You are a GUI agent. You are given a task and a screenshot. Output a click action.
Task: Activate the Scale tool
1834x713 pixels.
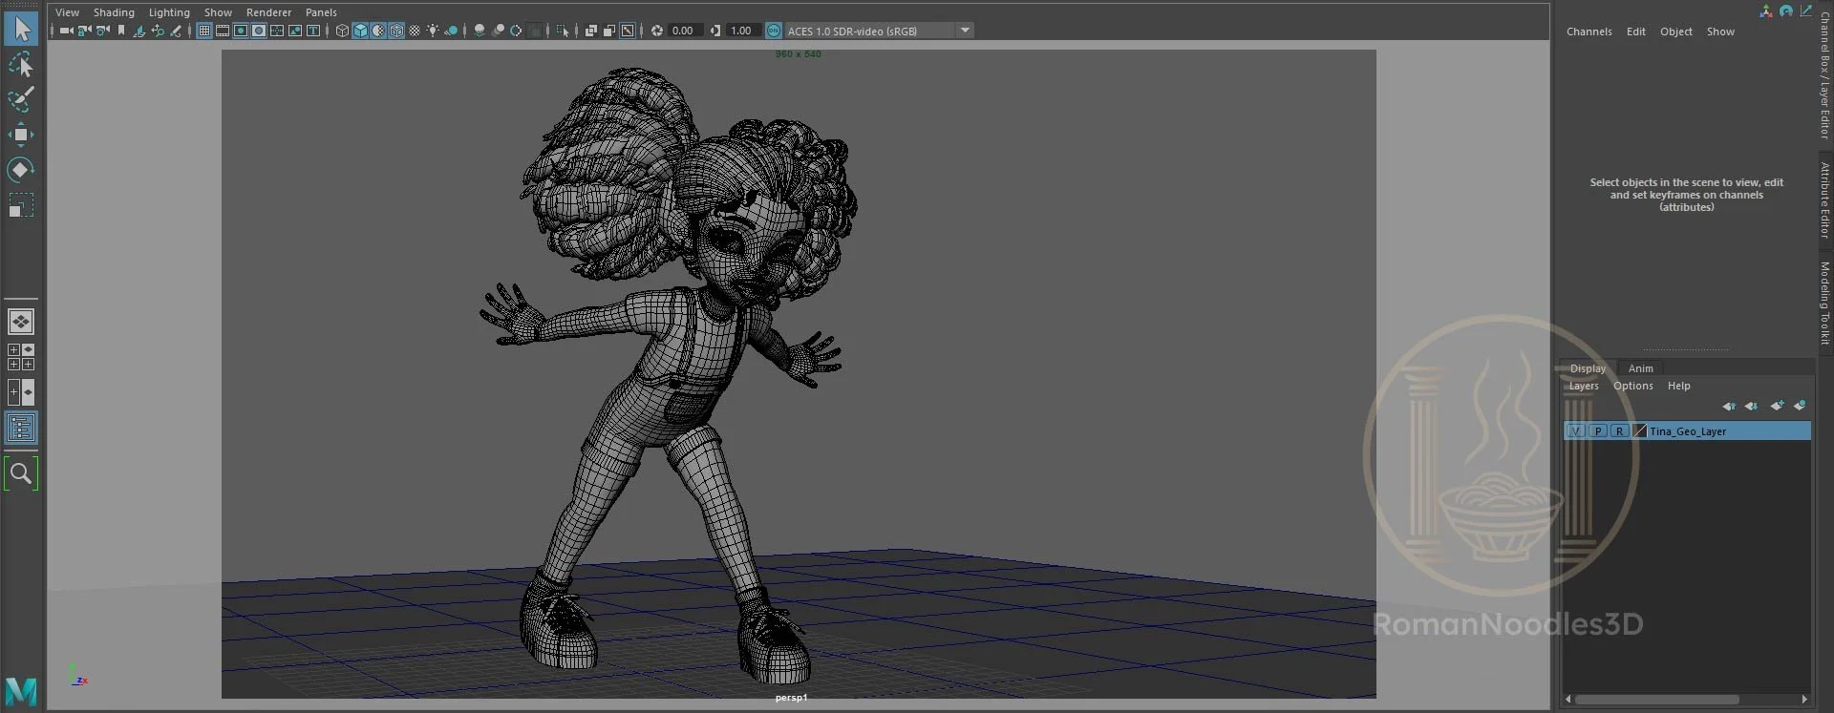click(21, 205)
